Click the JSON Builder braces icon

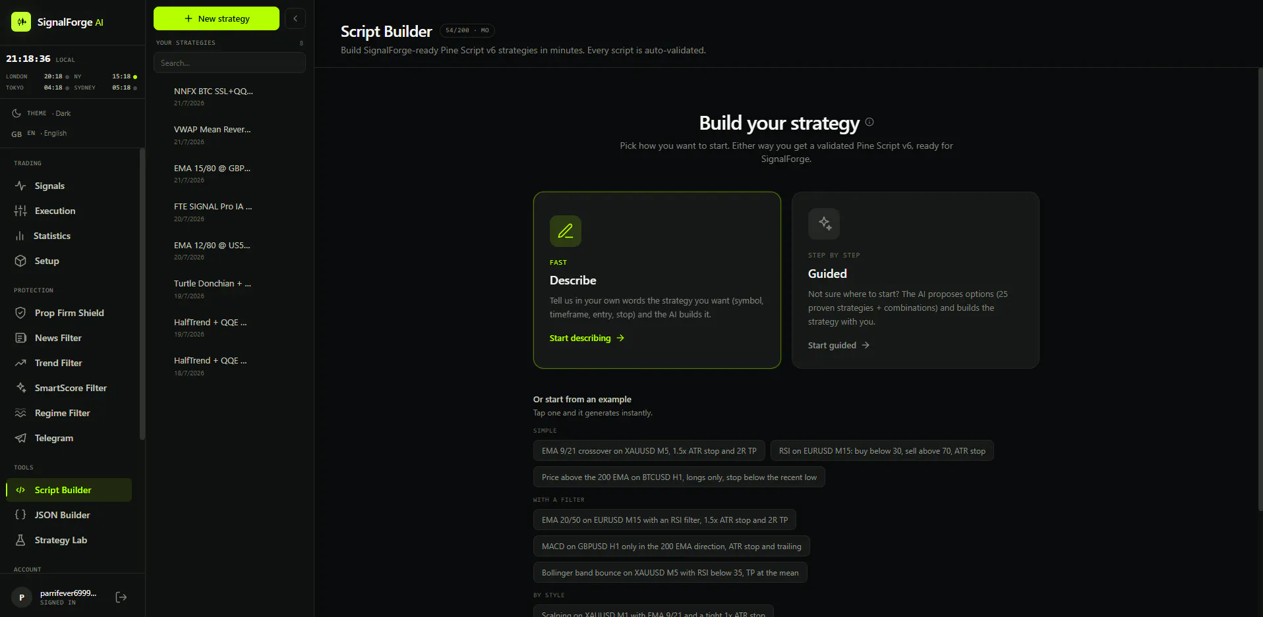20,515
